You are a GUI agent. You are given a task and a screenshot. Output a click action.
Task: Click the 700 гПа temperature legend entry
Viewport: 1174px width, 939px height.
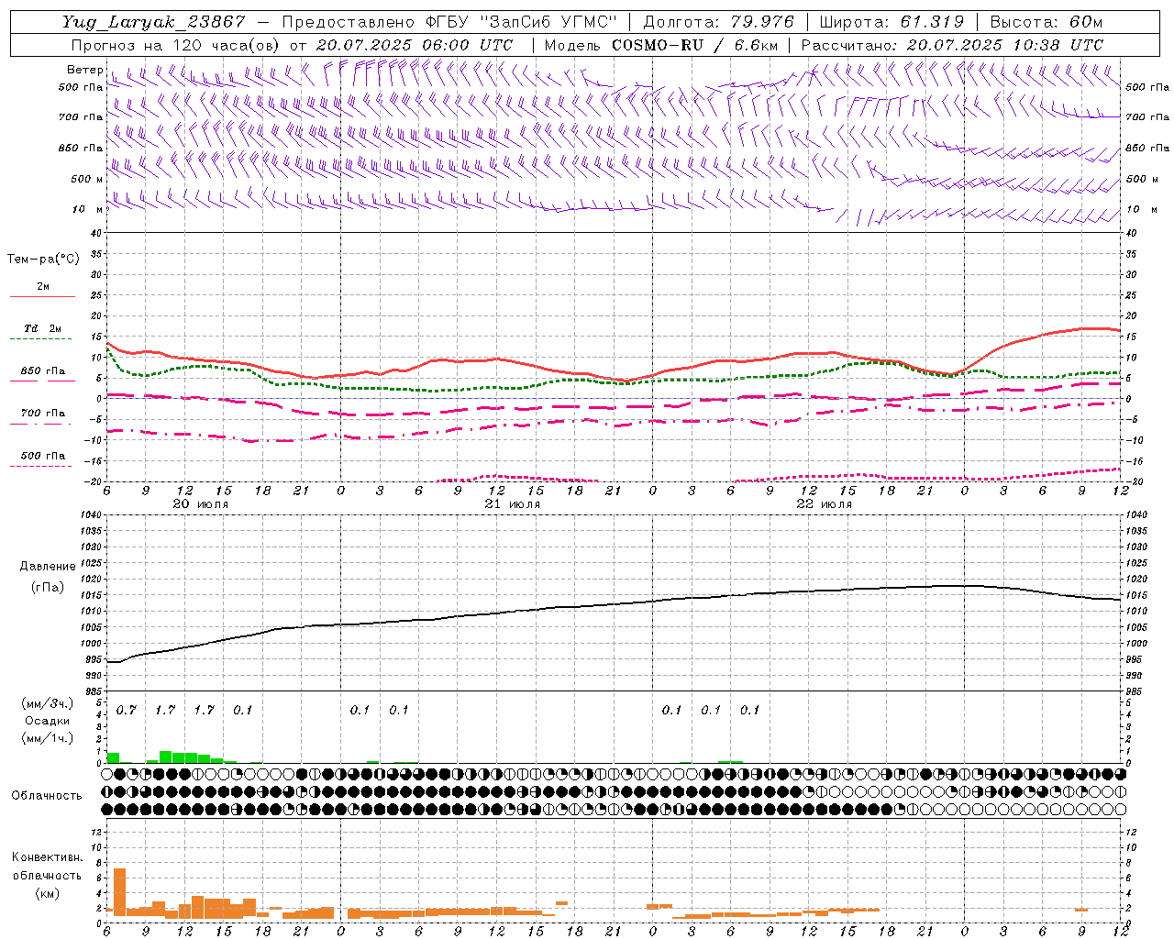click(43, 414)
